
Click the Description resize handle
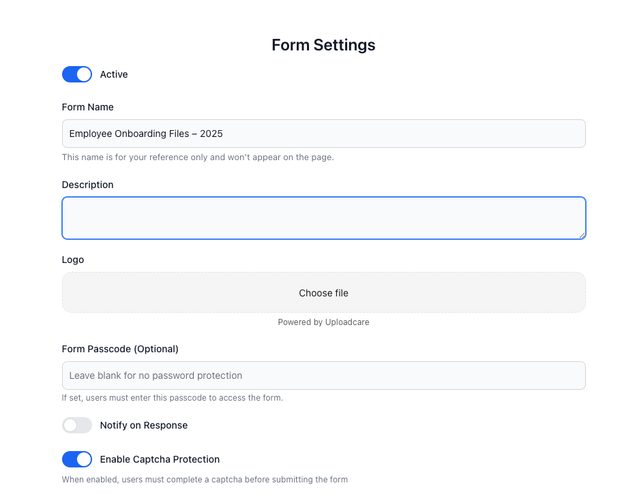tap(582, 236)
